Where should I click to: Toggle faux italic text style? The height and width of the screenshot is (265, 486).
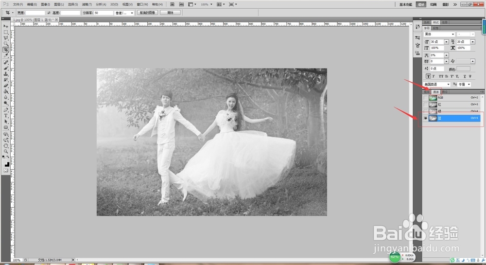pos(434,76)
